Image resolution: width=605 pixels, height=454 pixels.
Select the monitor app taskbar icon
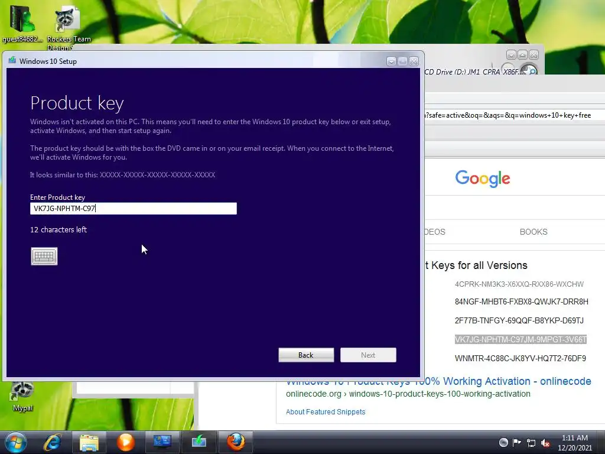tap(162, 442)
